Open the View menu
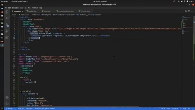The height and width of the screenshot is (110, 195). (22, 8)
